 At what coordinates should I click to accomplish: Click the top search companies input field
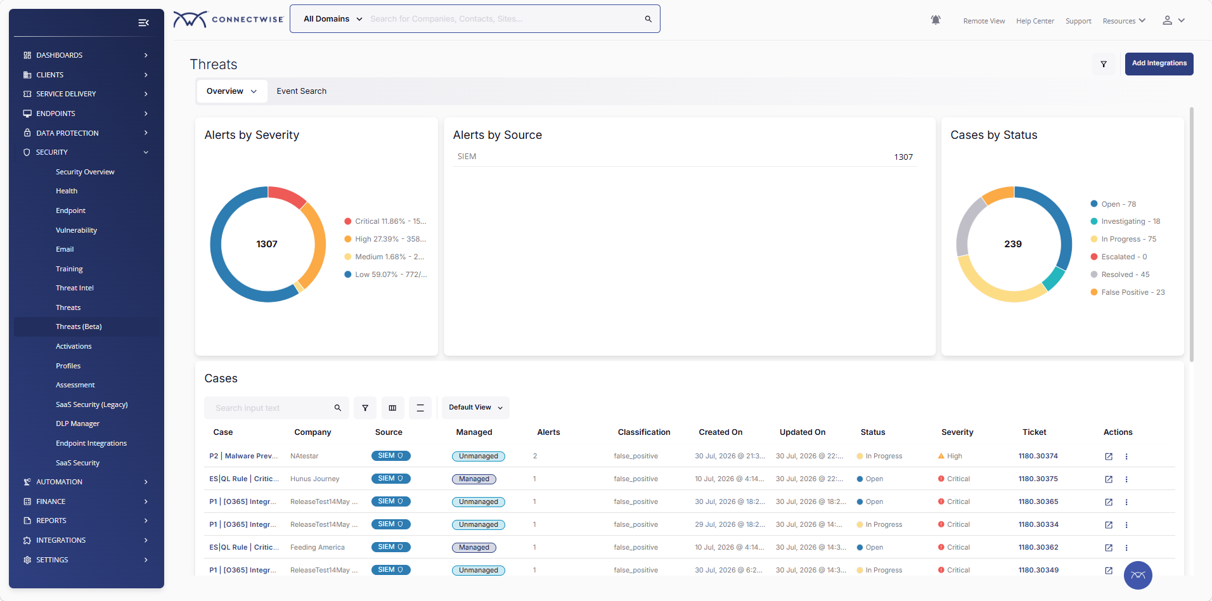click(504, 19)
